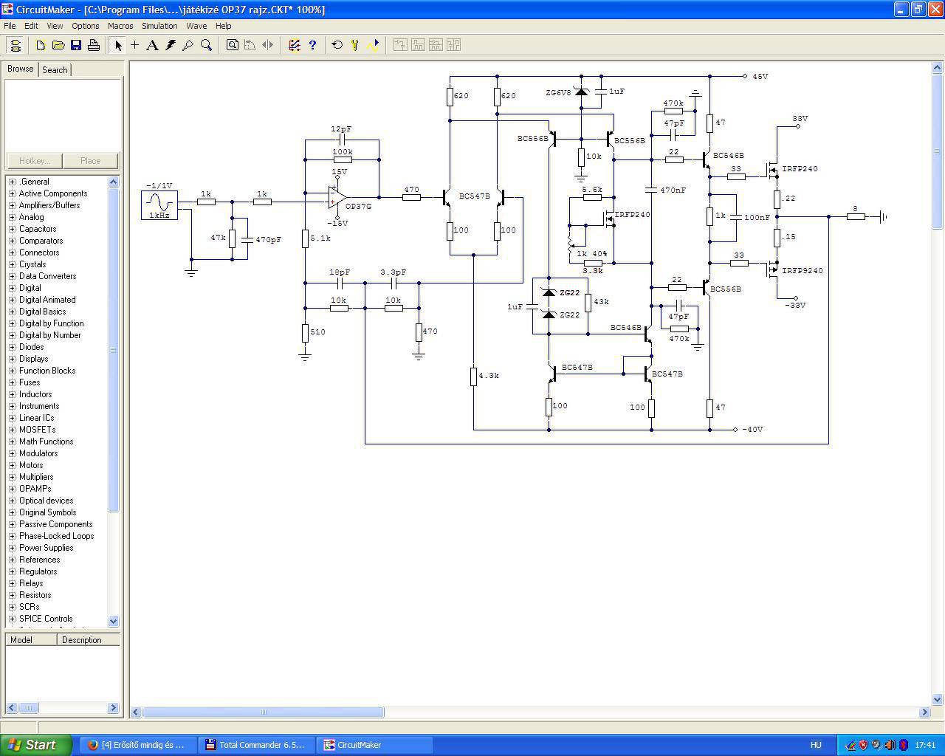
Task: Select the Arrow pointer tool
Action: [x=117, y=45]
